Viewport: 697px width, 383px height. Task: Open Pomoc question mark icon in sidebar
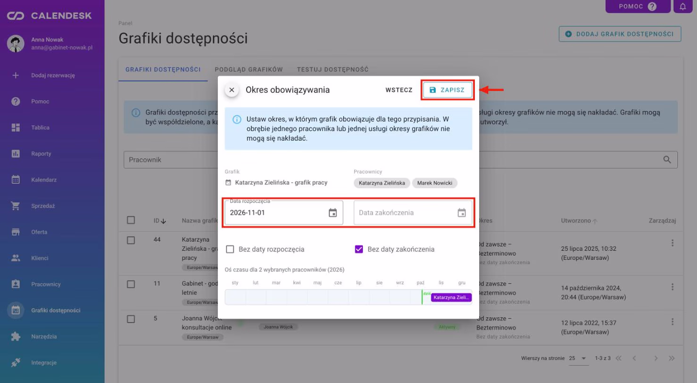coord(16,101)
